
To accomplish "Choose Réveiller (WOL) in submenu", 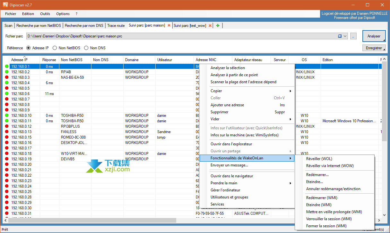I will coord(335,159).
